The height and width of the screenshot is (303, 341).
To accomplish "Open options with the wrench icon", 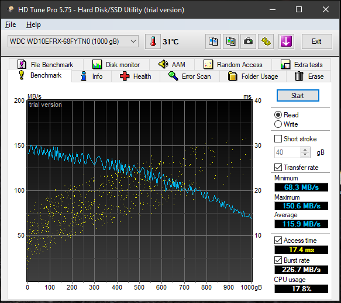I will [x=266, y=41].
